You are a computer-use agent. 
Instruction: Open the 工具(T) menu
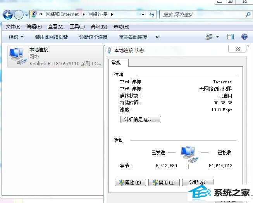pyautogui.click(x=77, y=27)
